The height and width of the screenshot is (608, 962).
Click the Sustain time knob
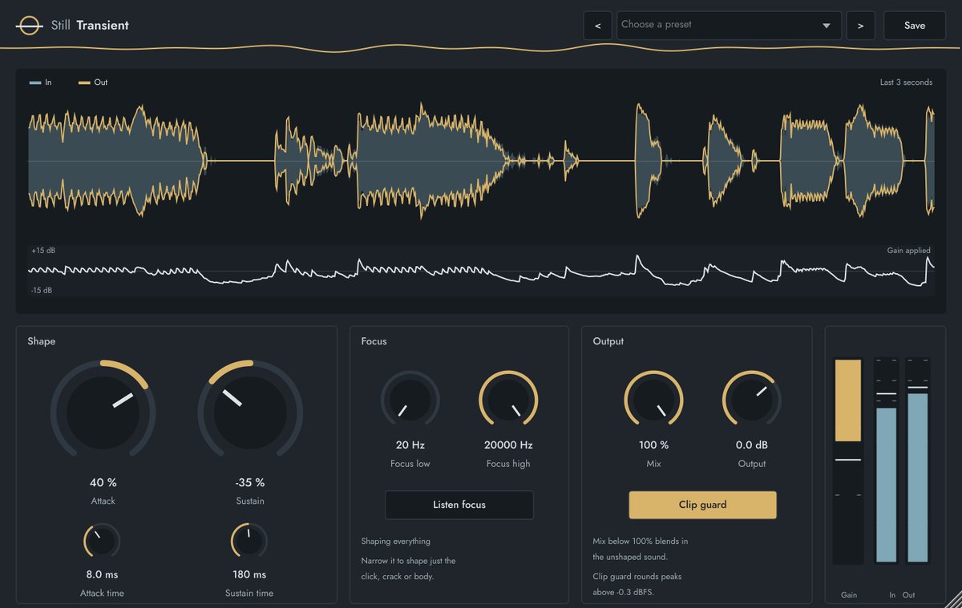pyautogui.click(x=250, y=542)
